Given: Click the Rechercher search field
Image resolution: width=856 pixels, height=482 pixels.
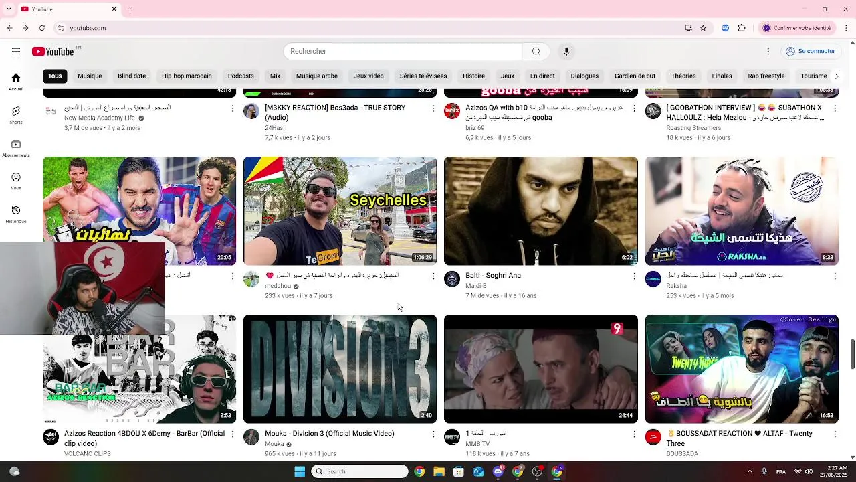Looking at the screenshot, I should pyautogui.click(x=403, y=52).
